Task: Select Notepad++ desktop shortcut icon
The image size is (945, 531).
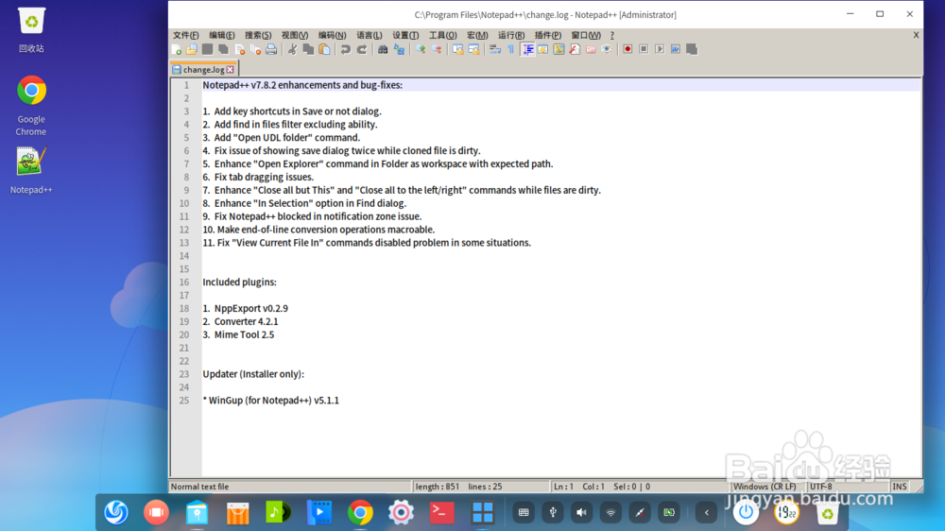Action: click(x=31, y=171)
